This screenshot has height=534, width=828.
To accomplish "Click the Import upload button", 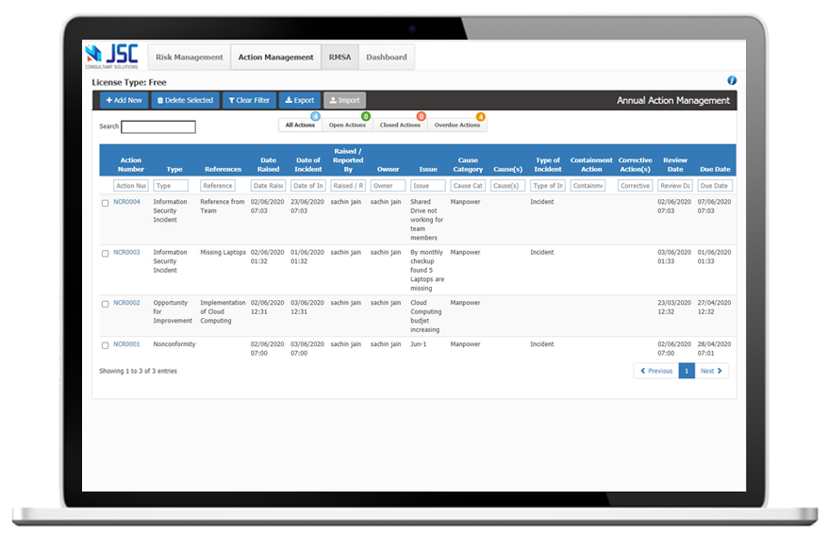I will tap(343, 100).
